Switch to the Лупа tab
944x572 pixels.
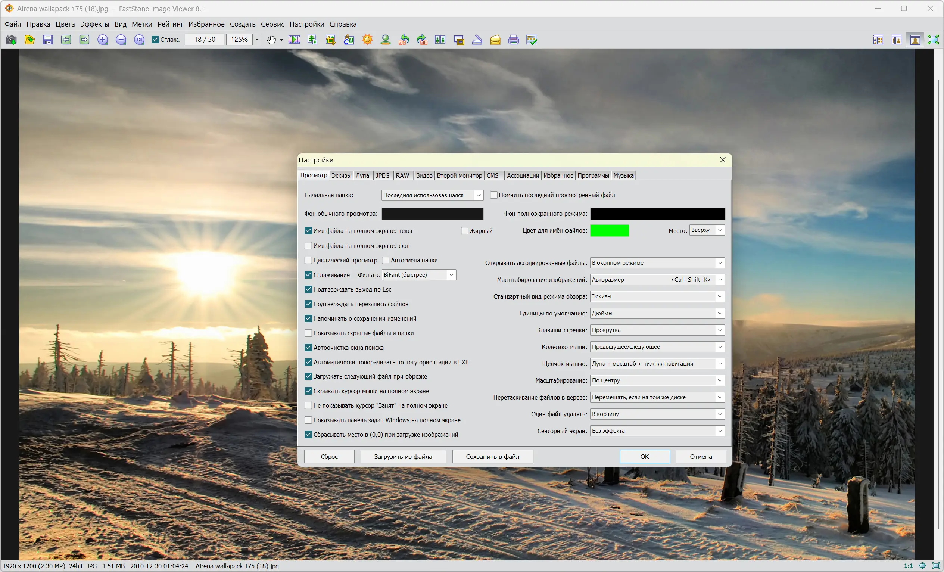362,175
